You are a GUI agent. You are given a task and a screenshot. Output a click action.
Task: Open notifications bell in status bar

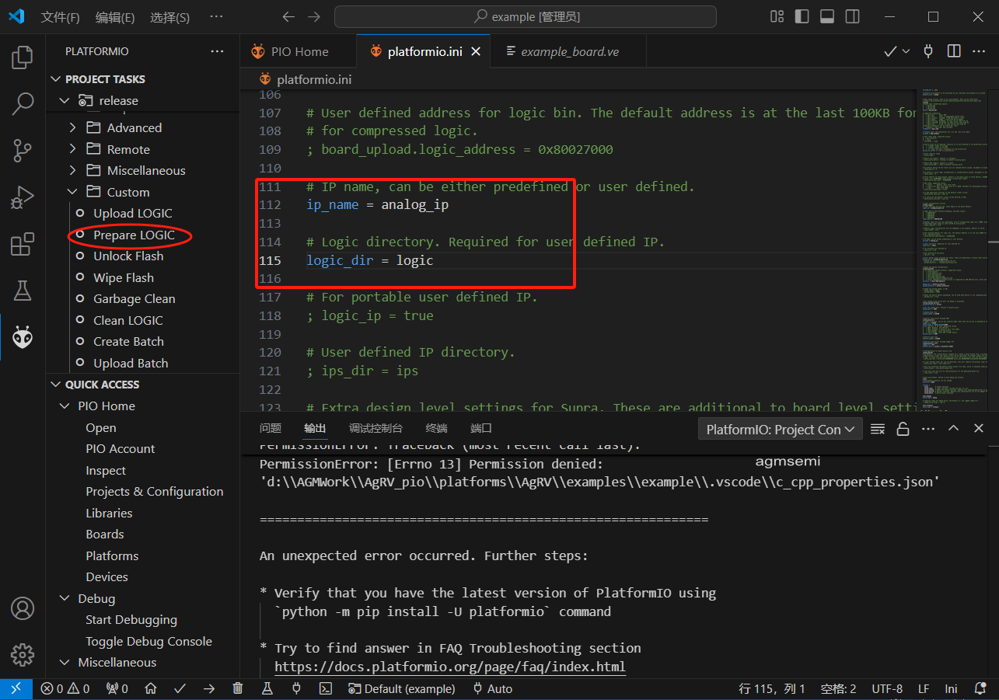pyautogui.click(x=980, y=688)
